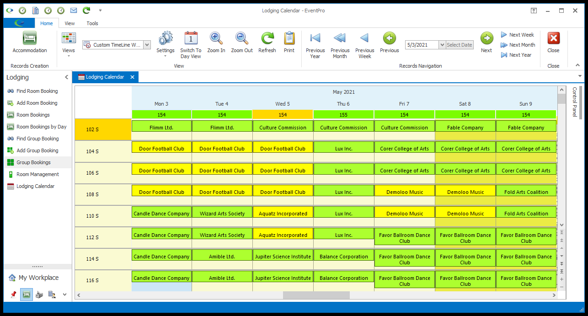This screenshot has width=588, height=316.
Task: Open Find Group Booking
Action: pos(37,139)
